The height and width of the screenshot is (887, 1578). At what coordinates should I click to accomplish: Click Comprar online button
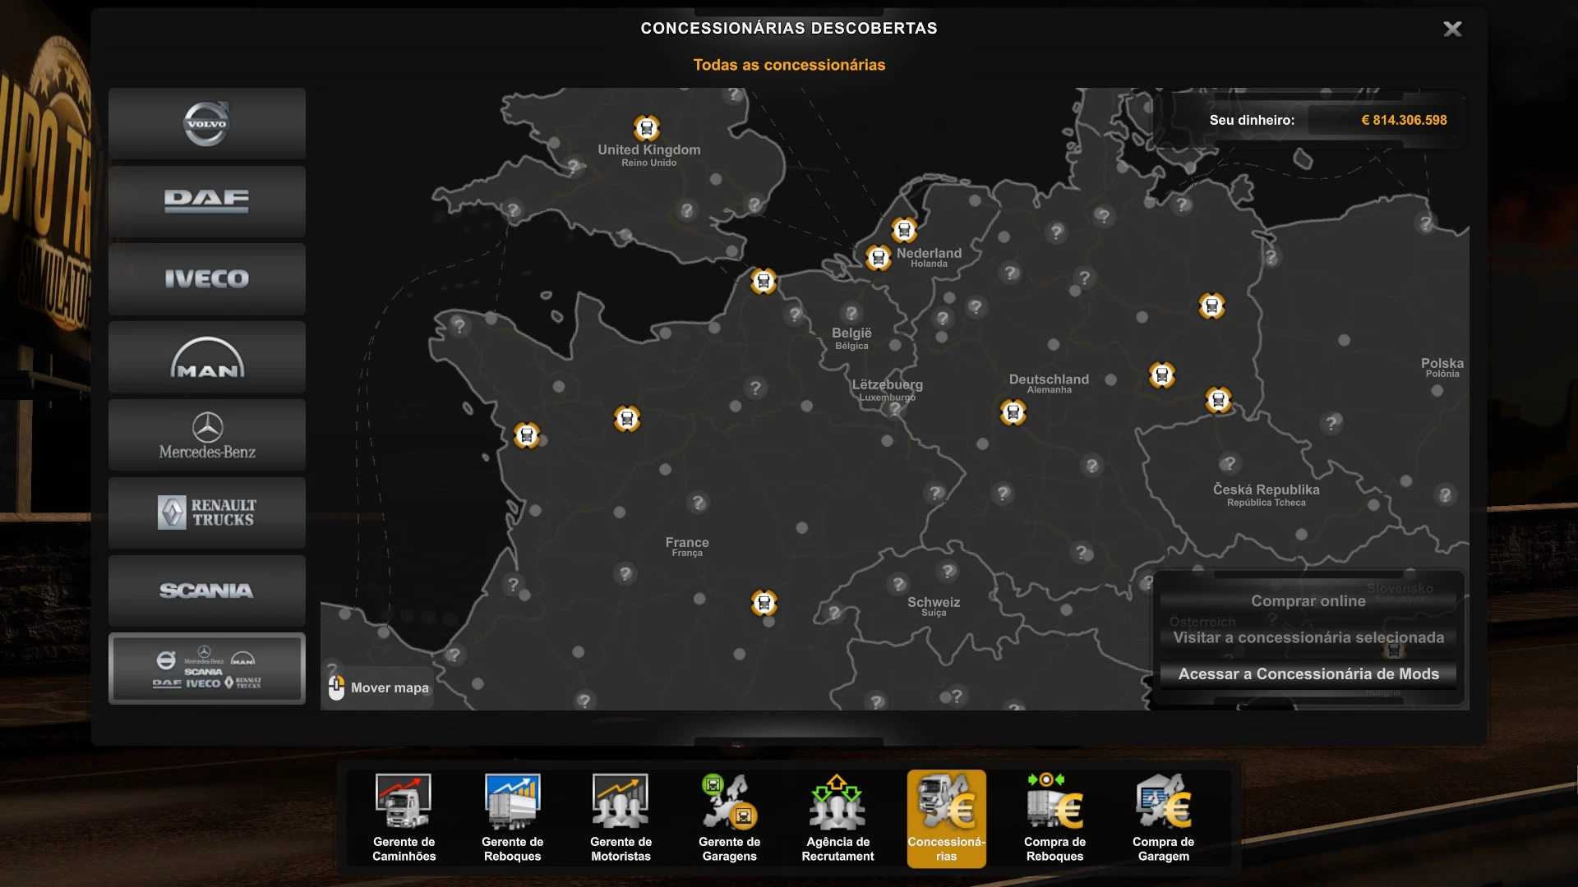pyautogui.click(x=1308, y=601)
